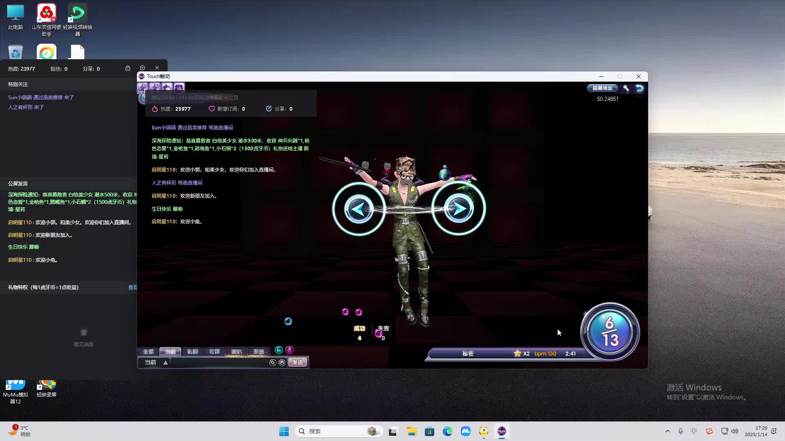The width and height of the screenshot is (785, 441).
Task: Click the pink stamp icon above chat
Action: tap(289, 350)
